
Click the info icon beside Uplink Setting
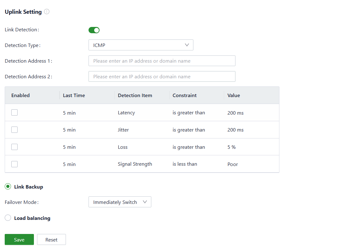coord(47,12)
